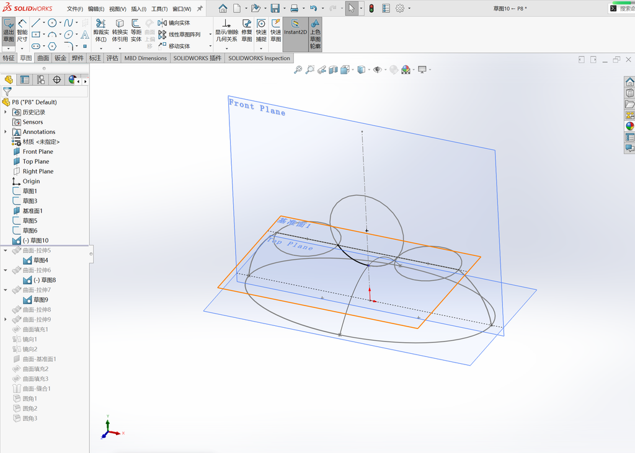The image size is (635, 453).
Task: Open the PropertyManager tab icon
Action: click(25, 80)
